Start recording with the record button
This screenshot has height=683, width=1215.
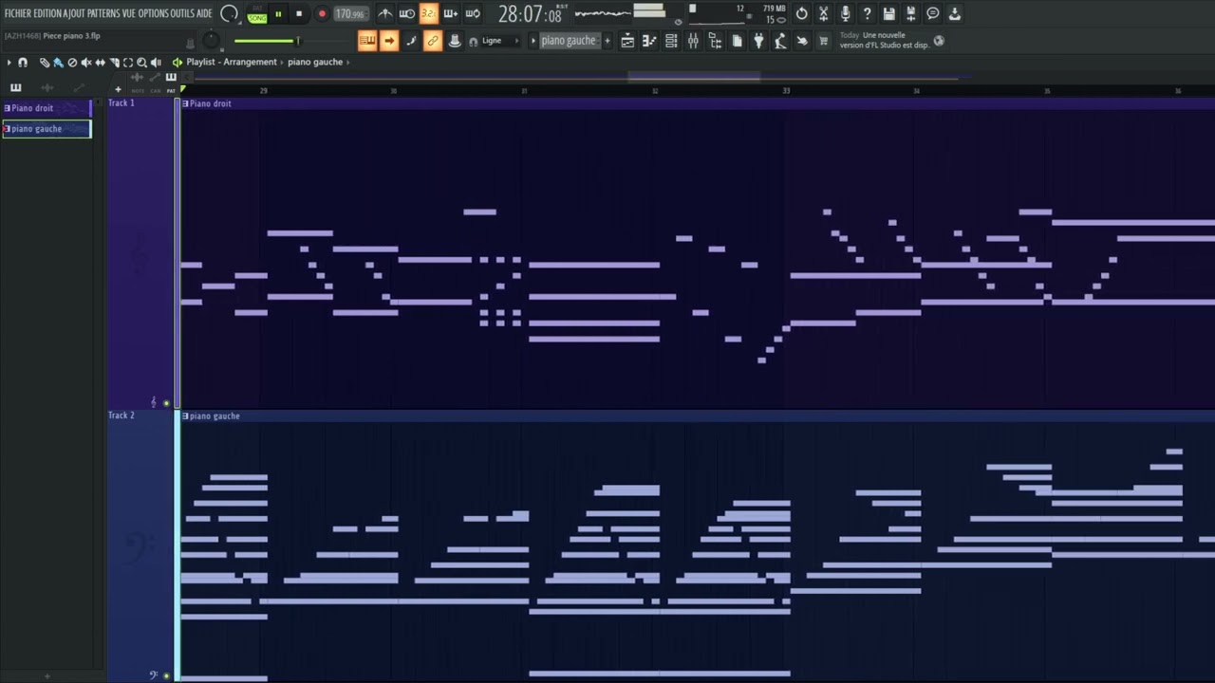pos(322,14)
